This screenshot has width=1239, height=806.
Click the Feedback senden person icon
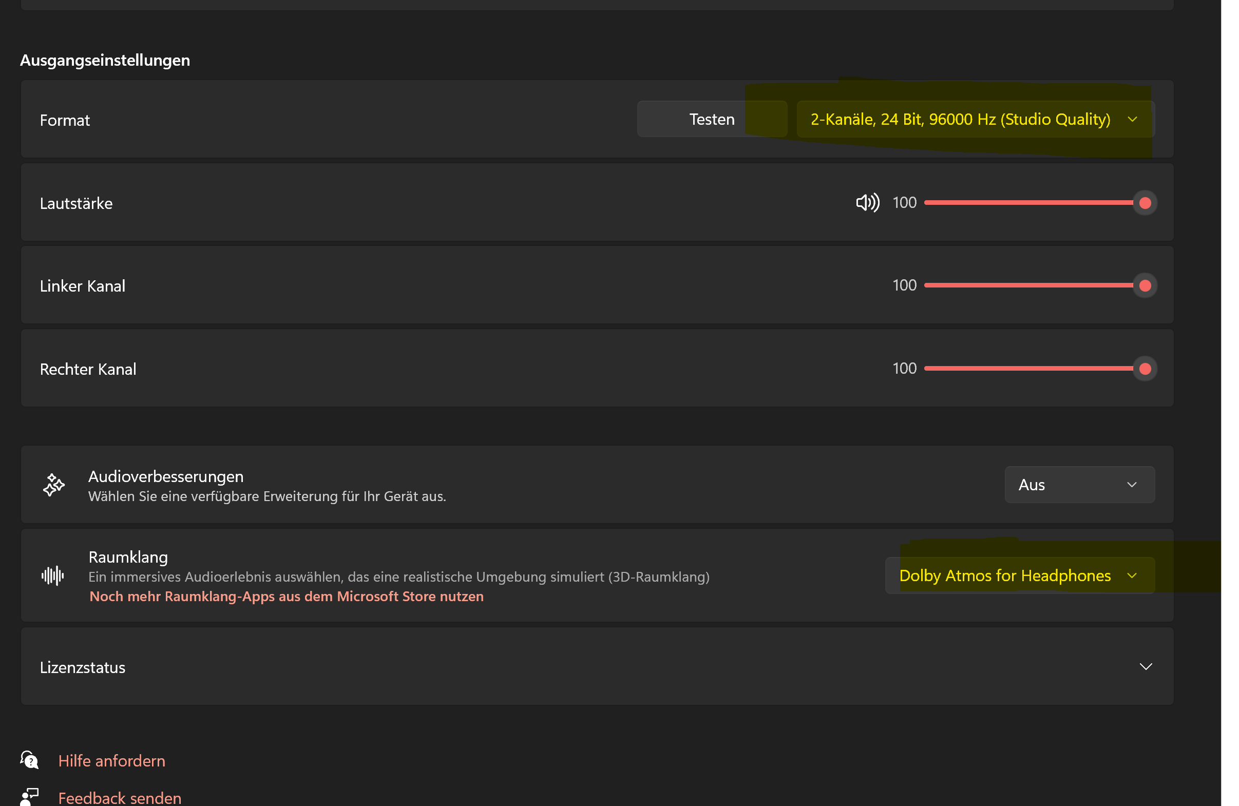(x=30, y=796)
